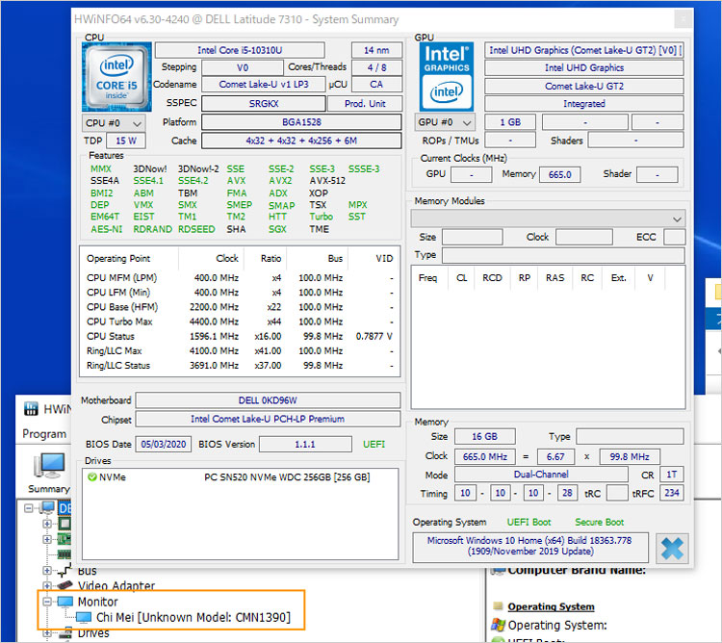Collapse the root computer tree node

click(x=29, y=508)
